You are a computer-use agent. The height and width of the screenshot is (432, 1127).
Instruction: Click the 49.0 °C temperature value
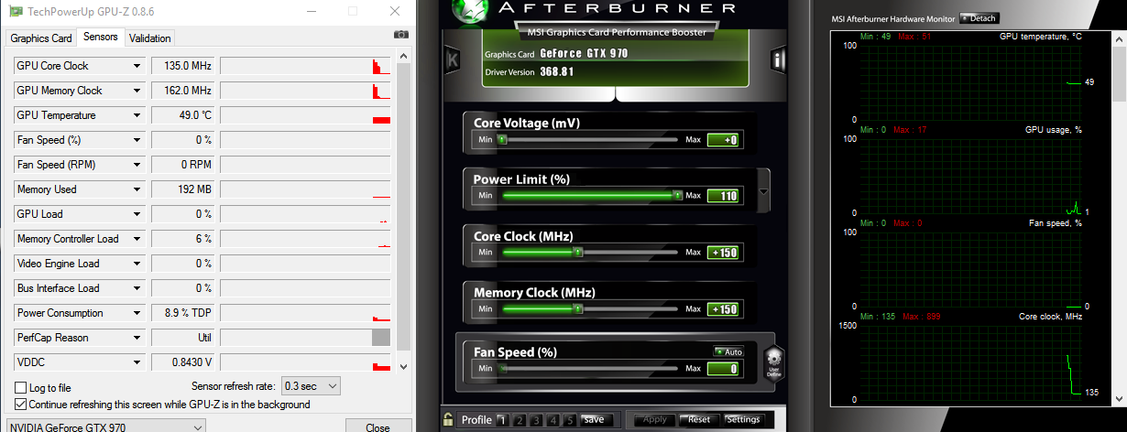pos(183,115)
